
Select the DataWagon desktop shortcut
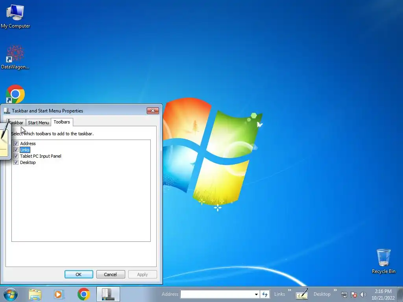point(15,57)
